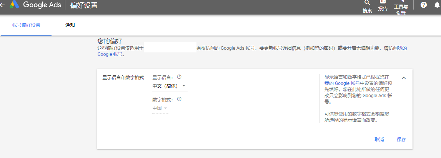
Task: Open the notifications bell icon
Action: click(437, 5)
